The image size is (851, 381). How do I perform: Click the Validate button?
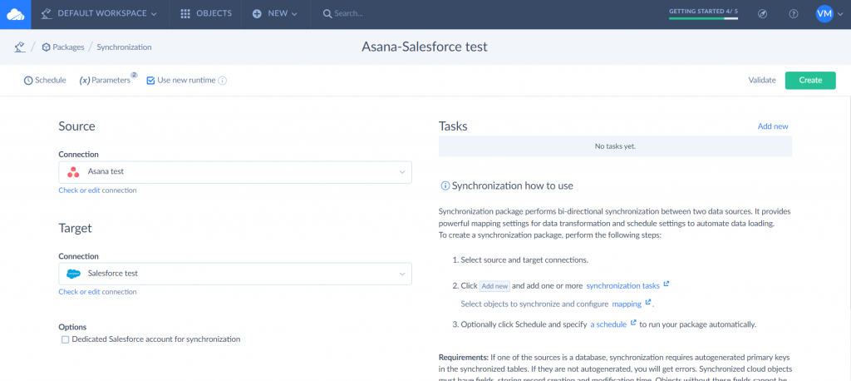(761, 81)
